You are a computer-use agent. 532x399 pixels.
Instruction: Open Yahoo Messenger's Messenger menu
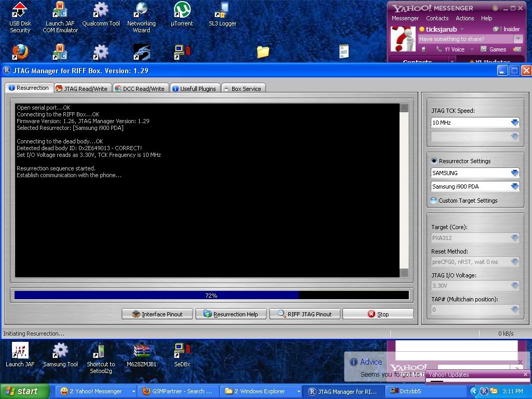405,18
